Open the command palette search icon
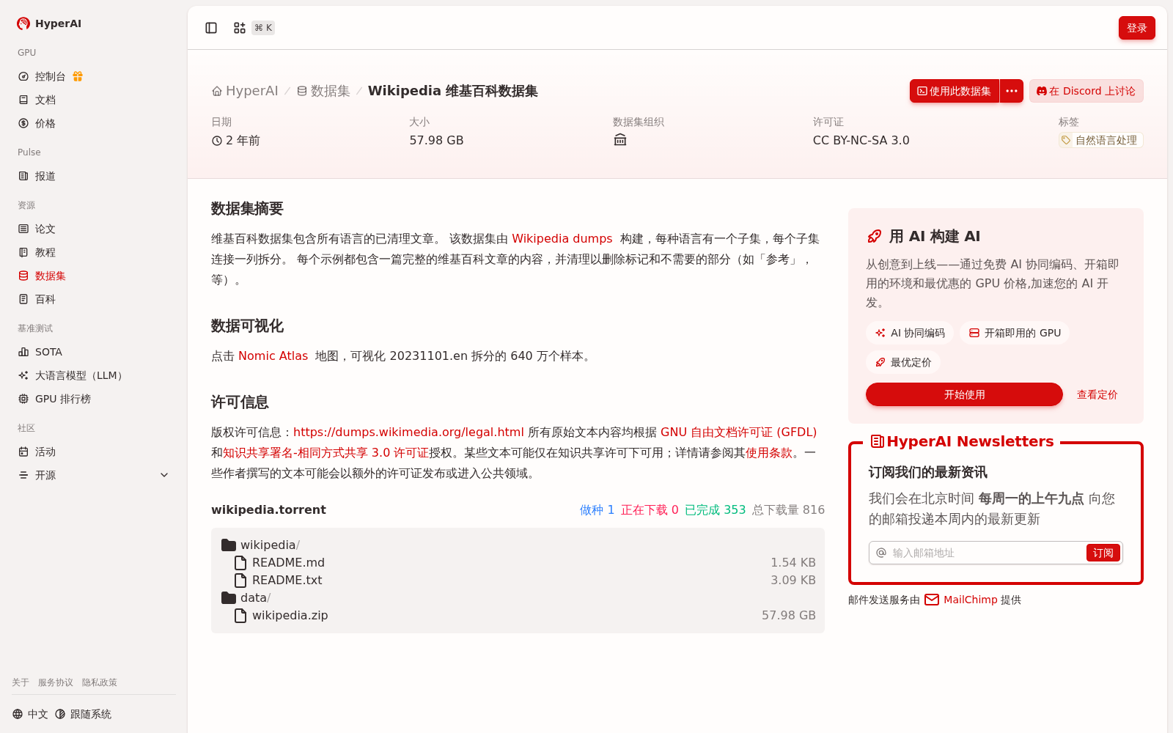Image resolution: width=1173 pixels, height=733 pixels. click(x=240, y=28)
